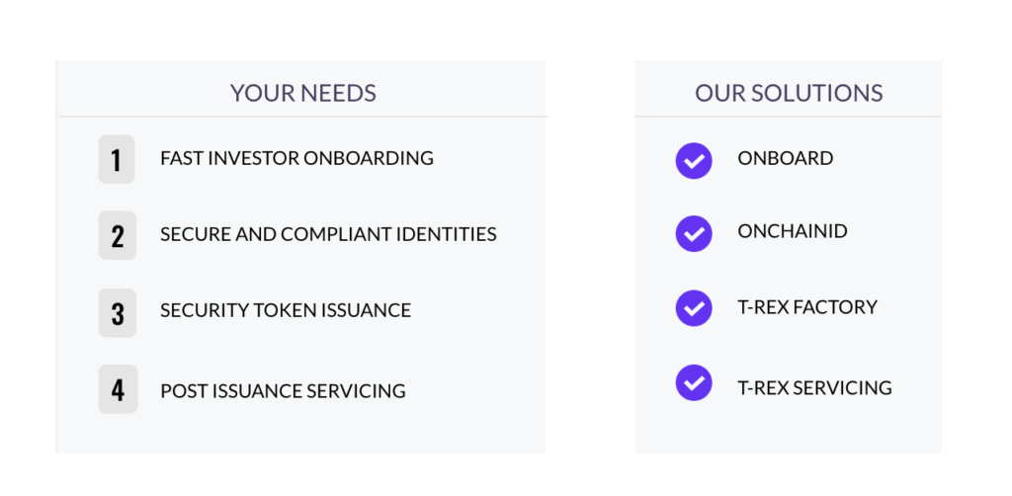Open the FAST INVESTOR ONBOARDING item
This screenshot has width=1012, height=496.
click(296, 158)
